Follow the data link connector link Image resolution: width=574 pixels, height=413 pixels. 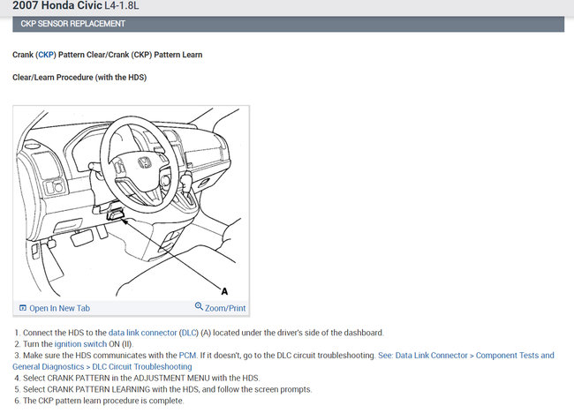[142, 333]
